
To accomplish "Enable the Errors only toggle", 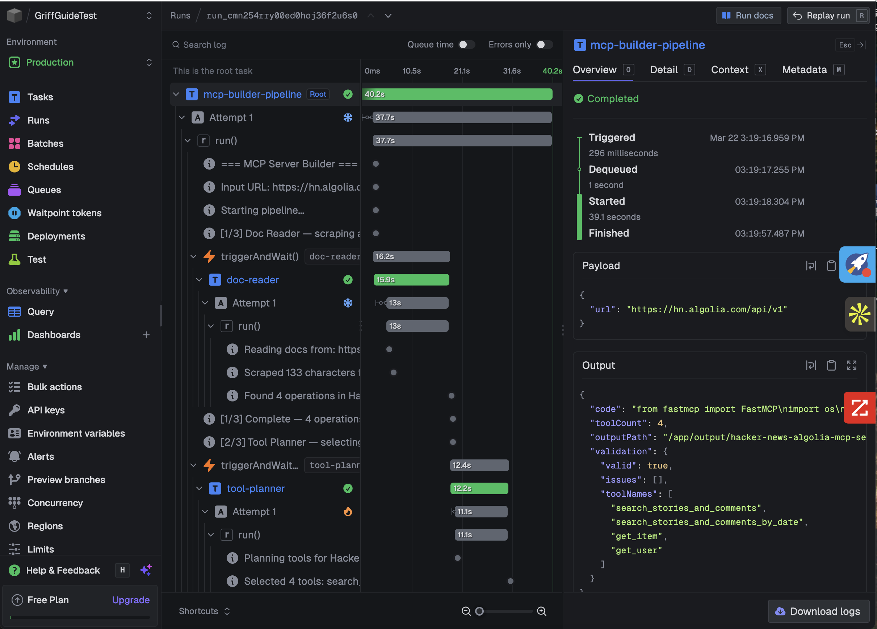I will 545,45.
